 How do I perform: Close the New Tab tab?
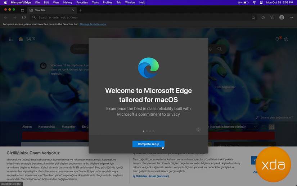73,10
